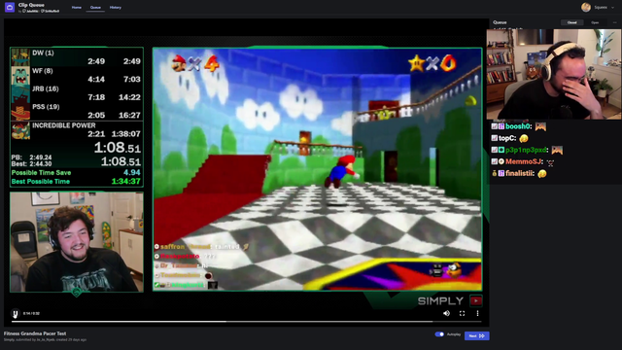The width and height of the screenshot is (622, 350).
Task: Seek using the video progress bar
Action: (246, 322)
